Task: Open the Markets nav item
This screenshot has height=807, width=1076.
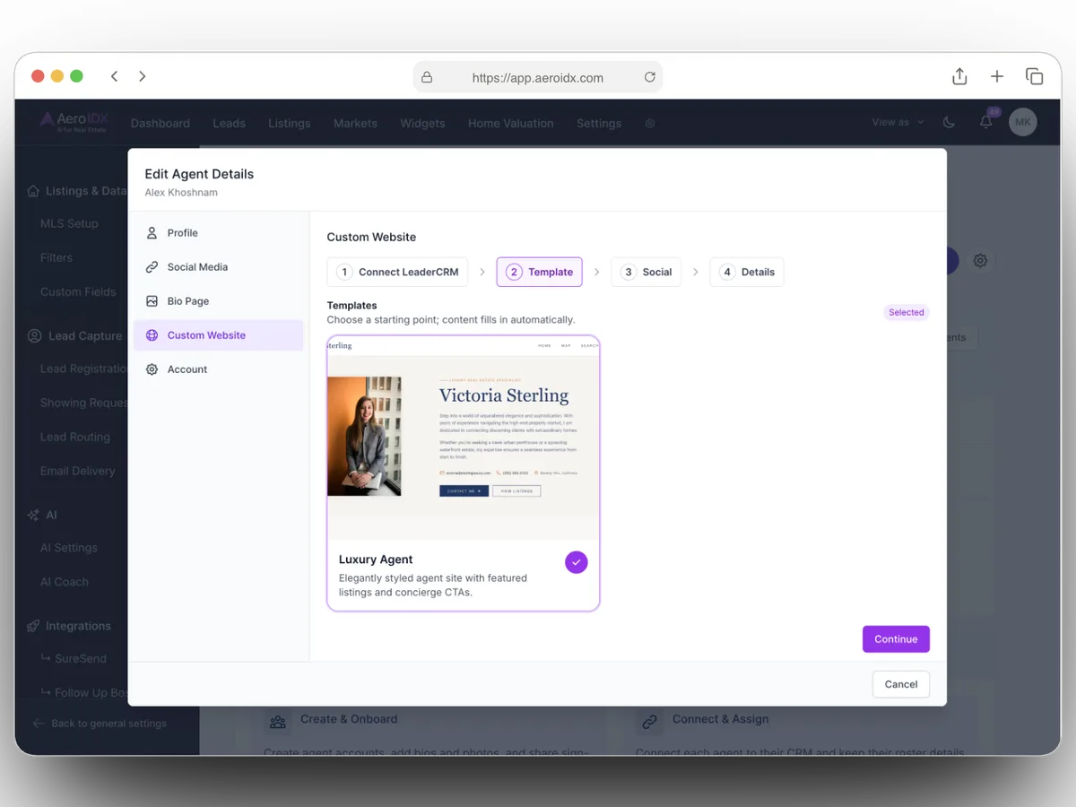Action: click(355, 124)
